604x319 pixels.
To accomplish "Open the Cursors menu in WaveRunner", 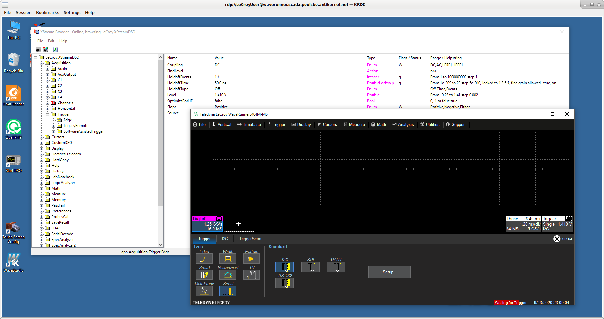I will click(327, 124).
